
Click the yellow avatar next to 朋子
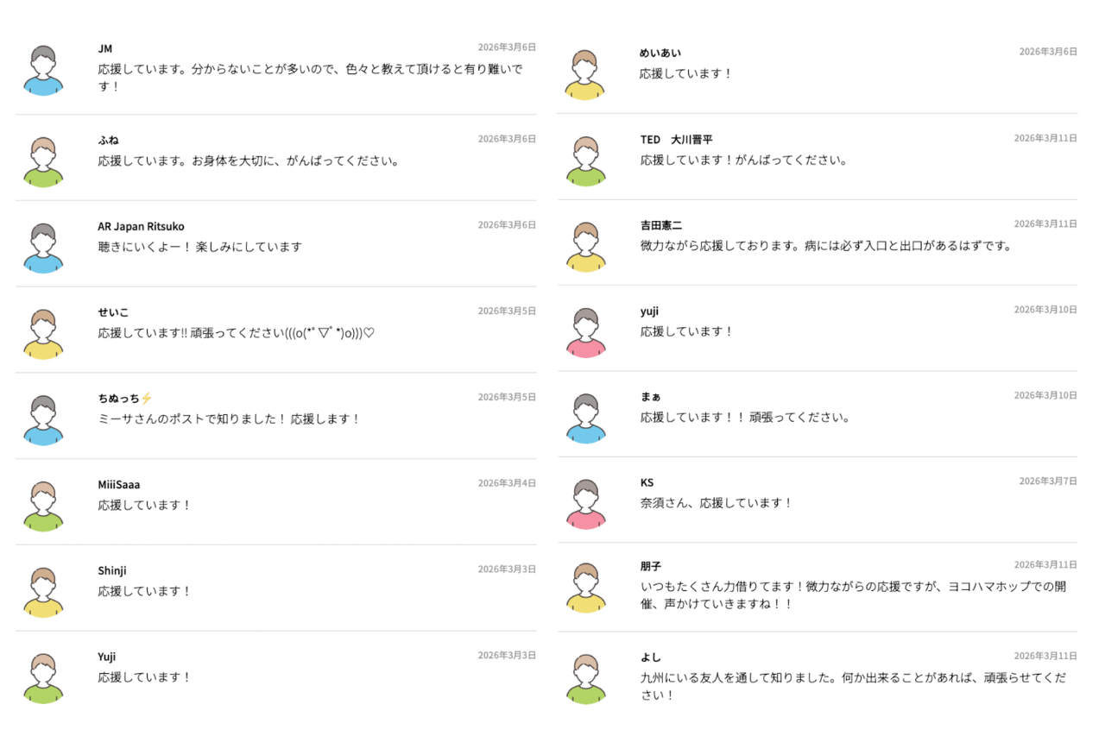tap(585, 588)
